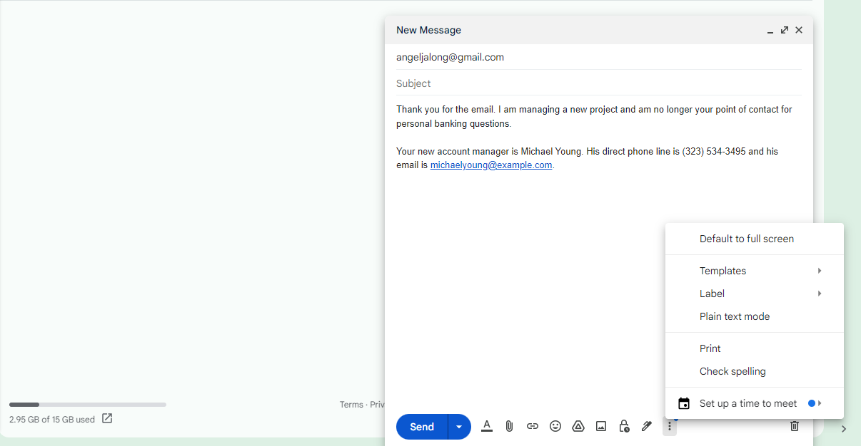Insert files using the Google Drive icon
This screenshot has width=861, height=446.
578,426
